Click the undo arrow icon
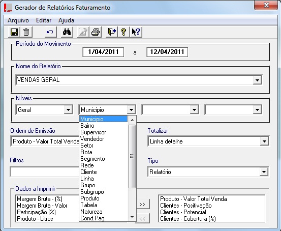Image resolution: width=281 pixels, height=231 pixels. tap(50, 32)
